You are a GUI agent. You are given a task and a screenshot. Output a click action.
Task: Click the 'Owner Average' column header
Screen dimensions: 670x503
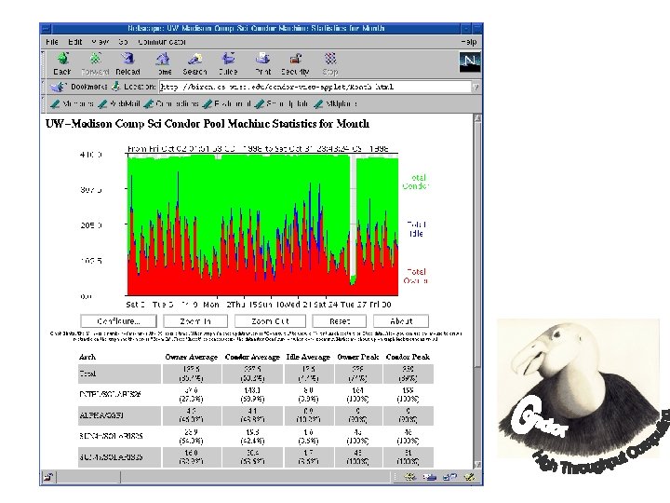click(192, 357)
